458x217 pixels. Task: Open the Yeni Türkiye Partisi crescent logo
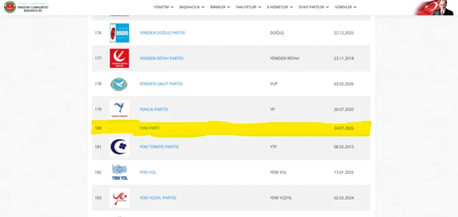[x=119, y=147]
